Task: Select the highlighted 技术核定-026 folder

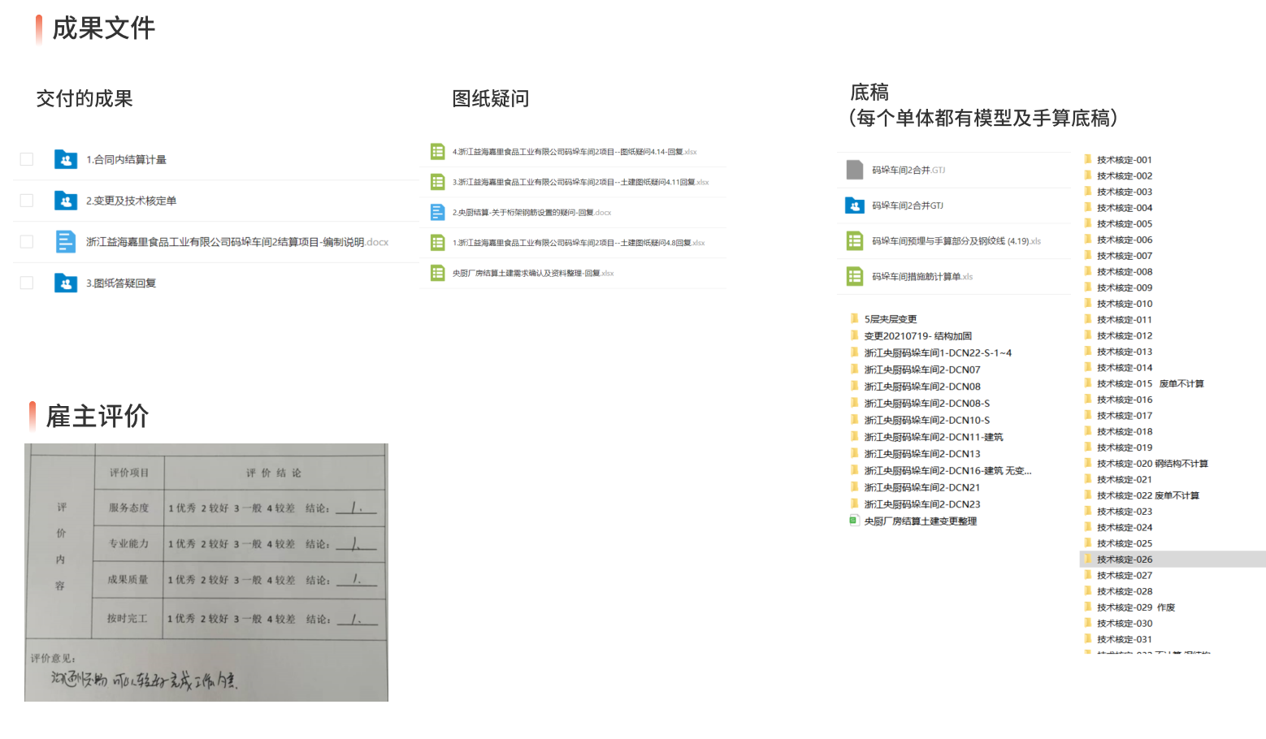Action: [1124, 560]
